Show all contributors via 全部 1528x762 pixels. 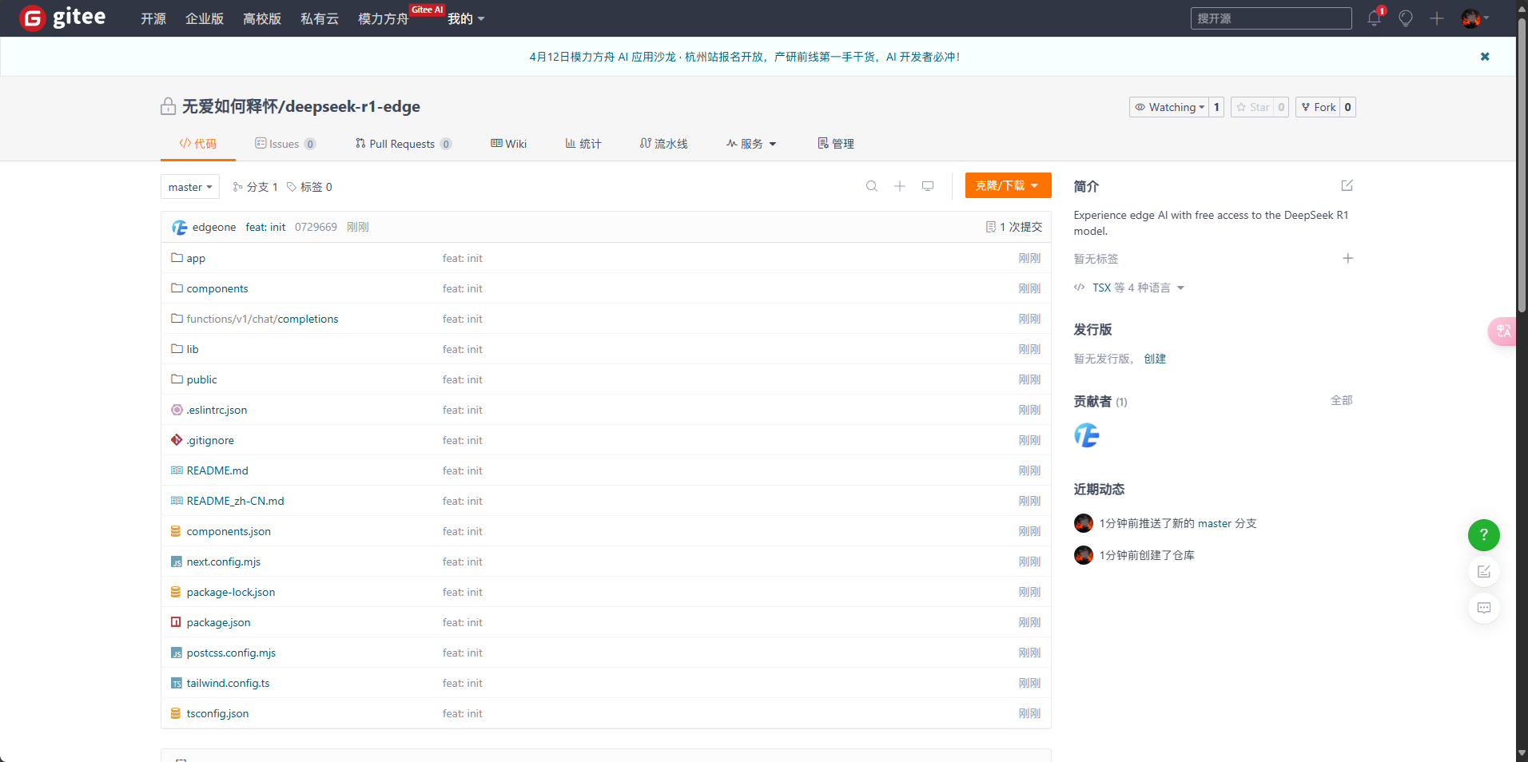[1342, 400]
